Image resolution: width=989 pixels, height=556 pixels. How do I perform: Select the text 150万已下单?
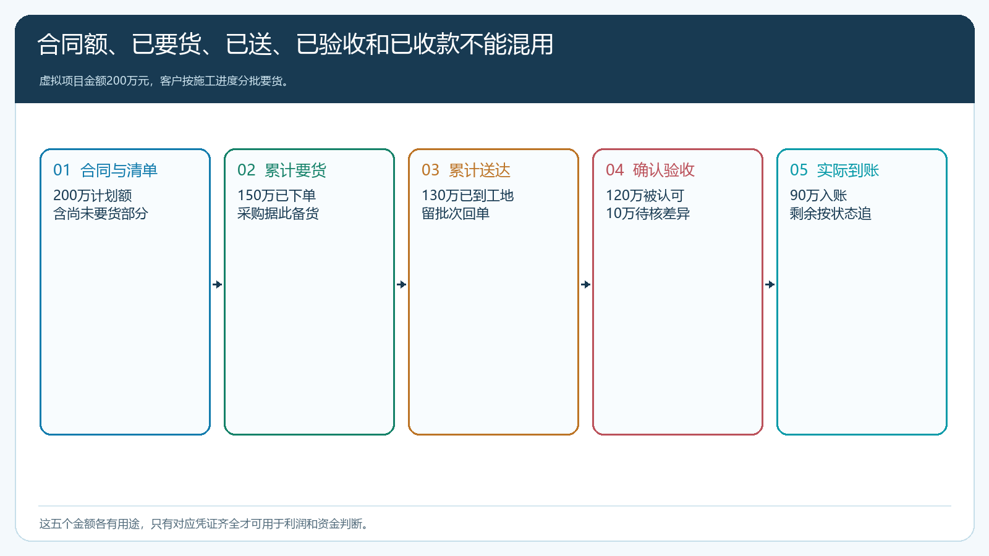277,196
